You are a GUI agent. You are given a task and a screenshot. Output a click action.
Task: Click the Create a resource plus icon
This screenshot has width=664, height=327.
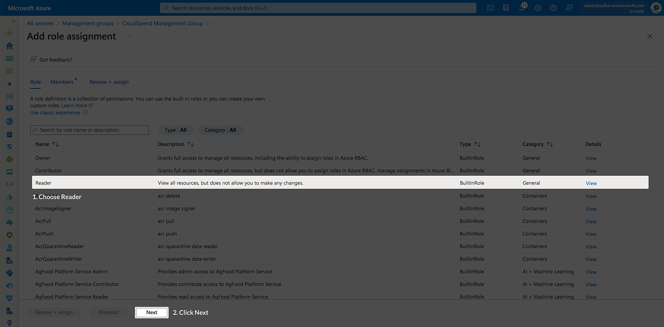tap(10, 33)
